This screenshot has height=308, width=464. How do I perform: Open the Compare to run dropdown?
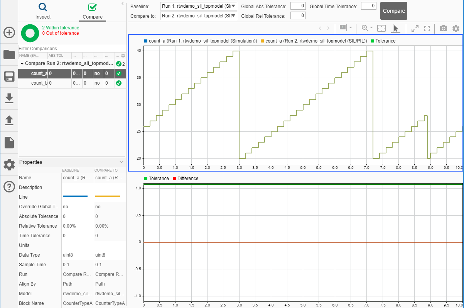(199, 16)
